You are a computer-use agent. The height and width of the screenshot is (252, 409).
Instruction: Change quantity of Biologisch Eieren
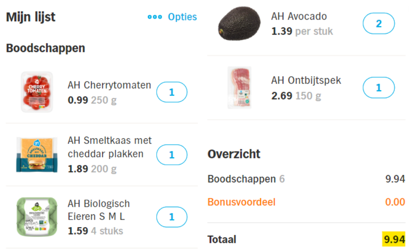171,217
